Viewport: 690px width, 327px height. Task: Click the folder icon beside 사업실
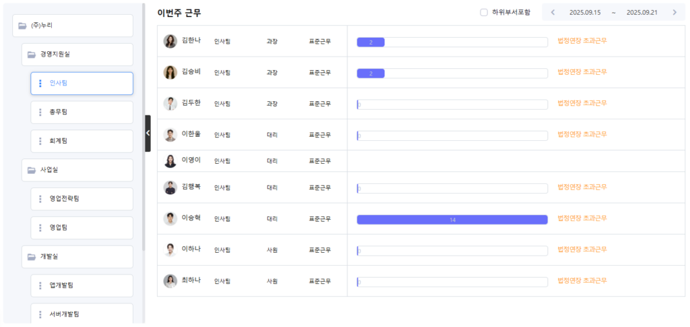31,170
